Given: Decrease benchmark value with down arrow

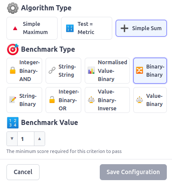Looking at the screenshot, I should tap(12, 139).
